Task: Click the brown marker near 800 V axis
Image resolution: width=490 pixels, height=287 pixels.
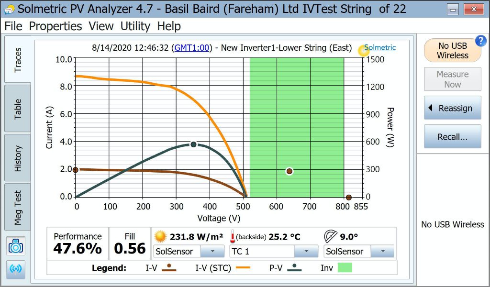Action: (349, 198)
